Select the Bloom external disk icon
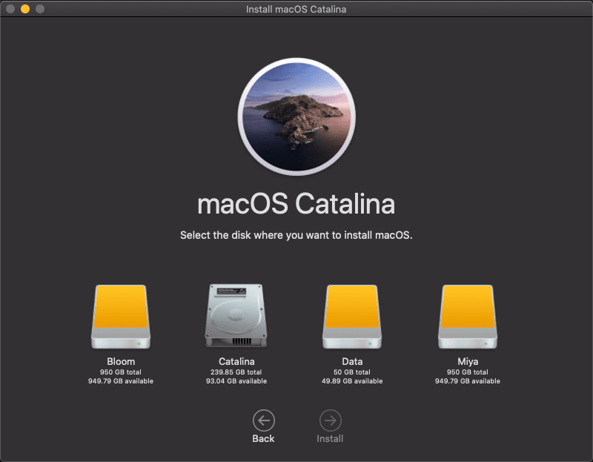 [120, 315]
